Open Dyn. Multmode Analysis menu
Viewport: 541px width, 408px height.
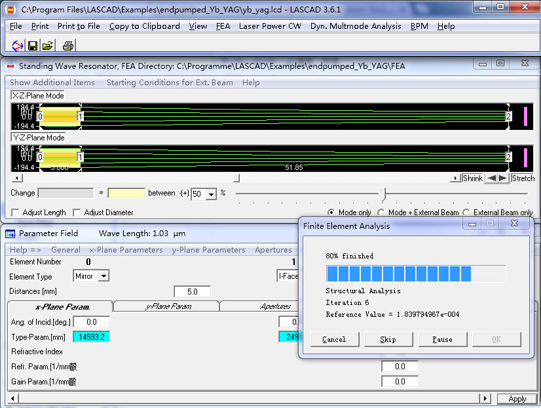pos(356,26)
